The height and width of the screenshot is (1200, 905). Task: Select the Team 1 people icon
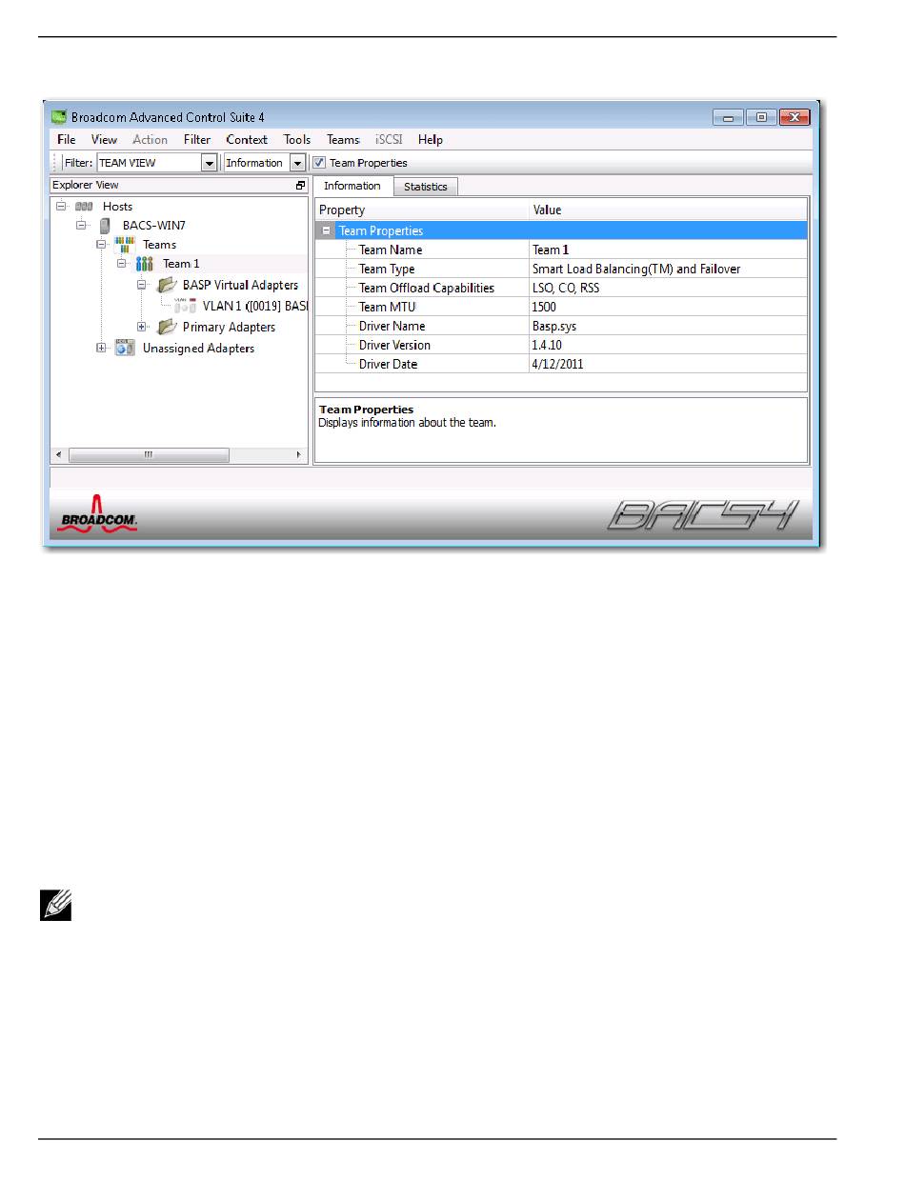pos(145,264)
